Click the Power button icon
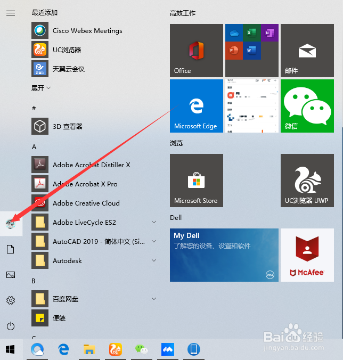Screen dimensions: 343x360 [x=11, y=326]
